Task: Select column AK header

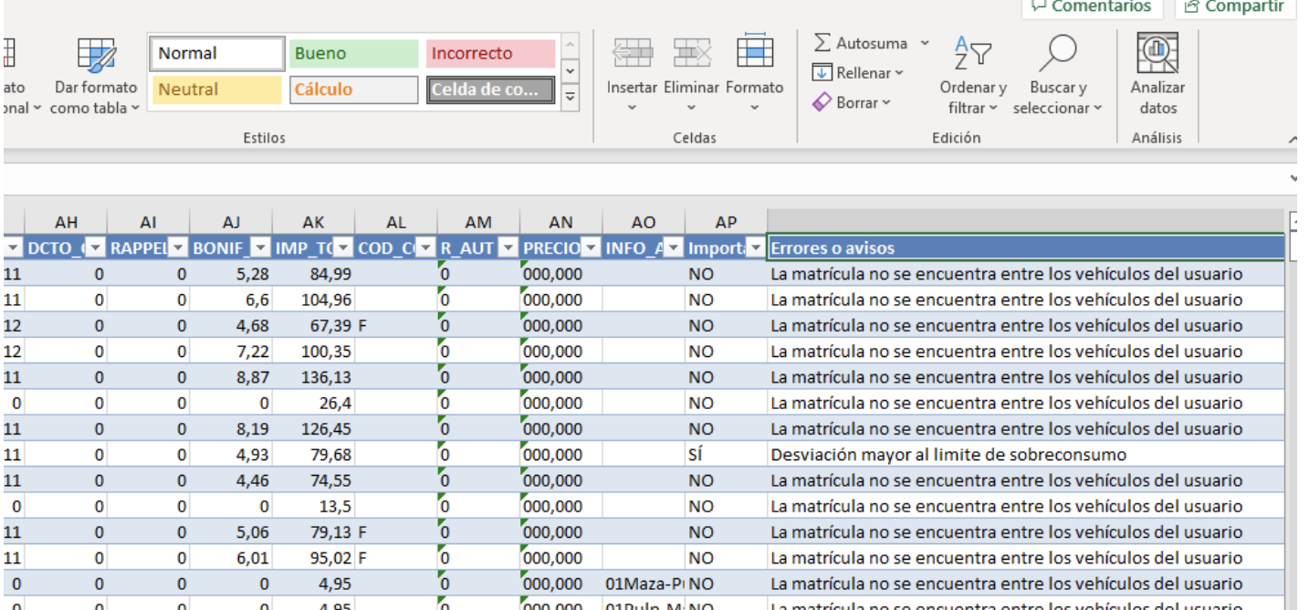Action: click(313, 222)
